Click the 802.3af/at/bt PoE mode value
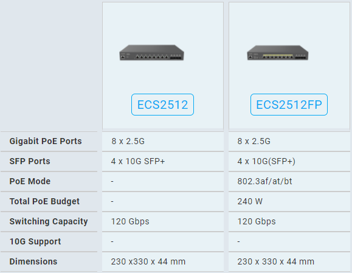Viewport: 352px width, 273px height. point(264,181)
